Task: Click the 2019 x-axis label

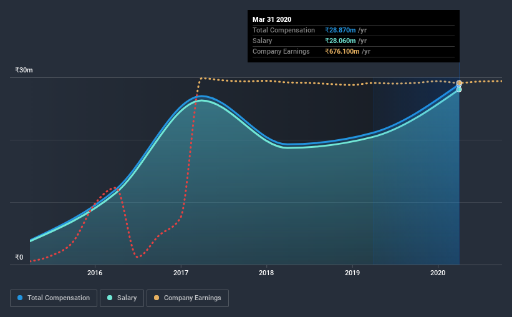Action: coord(352,273)
